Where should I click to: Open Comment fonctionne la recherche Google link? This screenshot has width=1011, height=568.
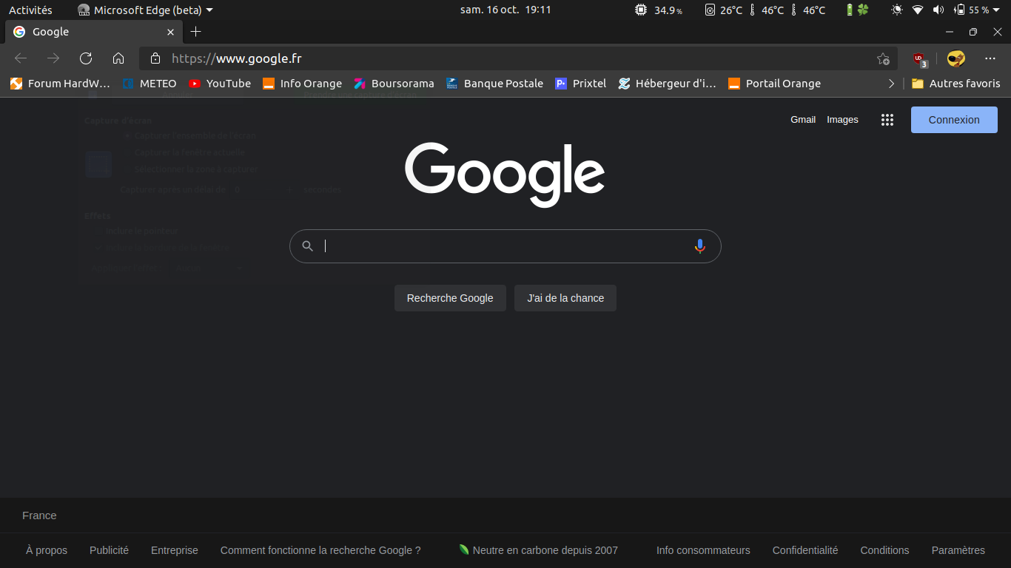(320, 550)
